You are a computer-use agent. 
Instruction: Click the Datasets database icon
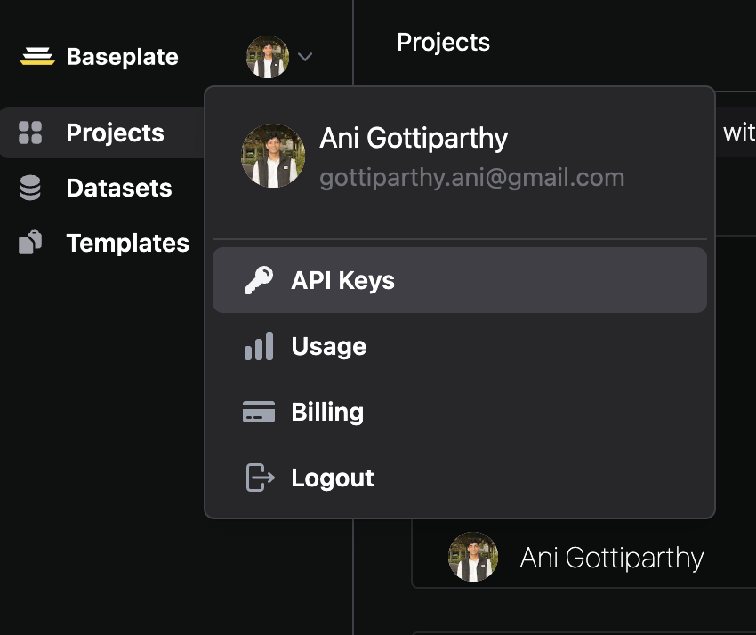click(x=30, y=189)
